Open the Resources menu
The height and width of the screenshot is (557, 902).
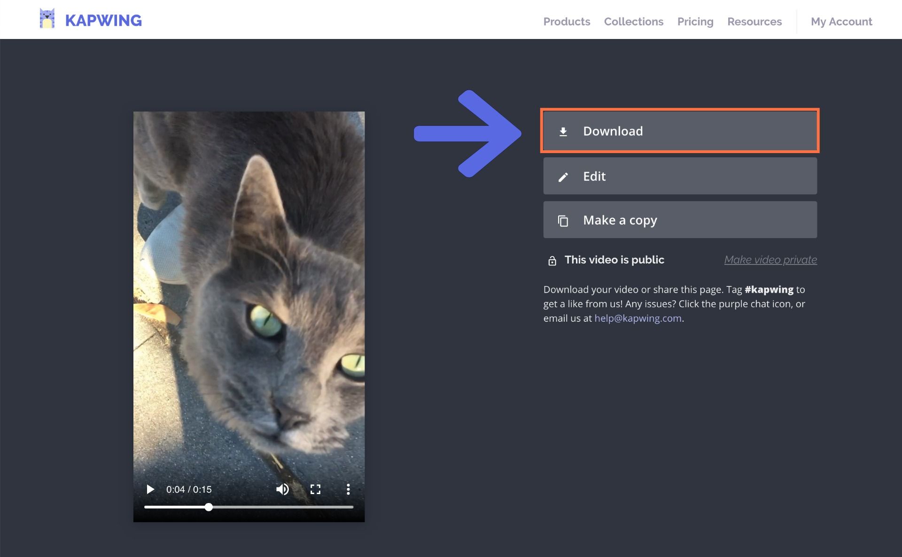pyautogui.click(x=754, y=22)
